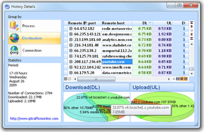Click the orange column layout icon
Viewport: 204px width, 132px height.
click(x=186, y=79)
